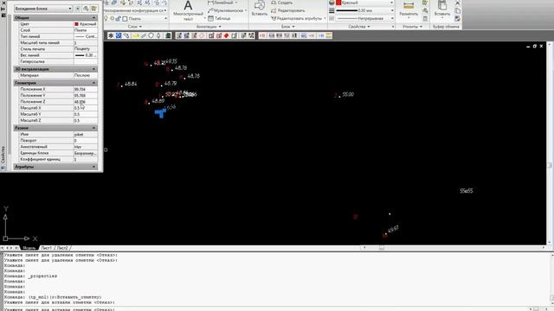554x311 pixels.
Task: Click the Quick Select icon in properties palette
Action: tap(94, 8)
